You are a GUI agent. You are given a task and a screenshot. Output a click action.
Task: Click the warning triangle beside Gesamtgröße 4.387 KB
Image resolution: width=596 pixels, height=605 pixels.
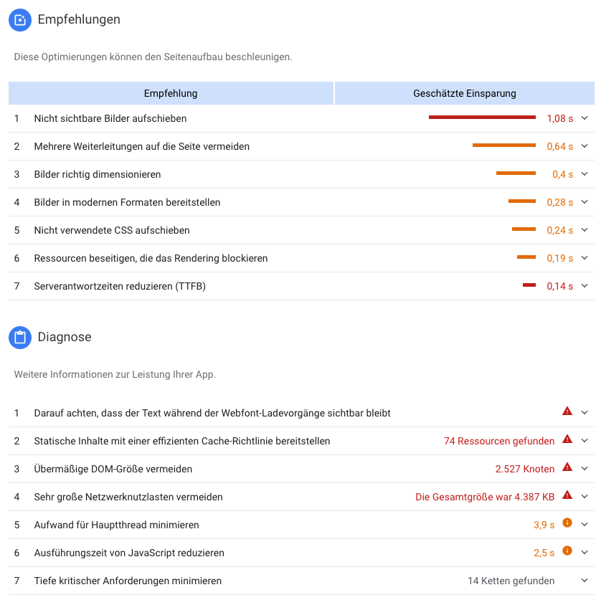pos(567,495)
